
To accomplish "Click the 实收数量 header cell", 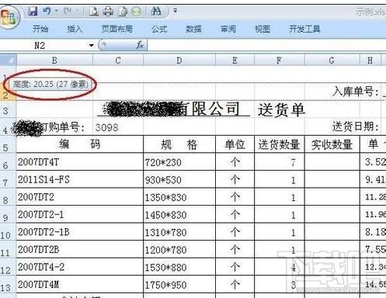I will pos(332,144).
